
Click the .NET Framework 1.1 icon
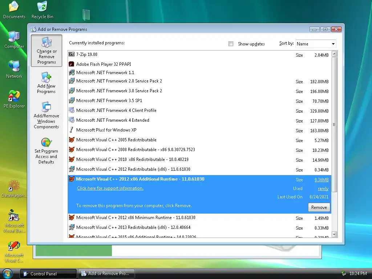(72, 72)
